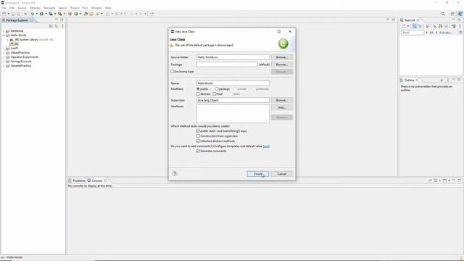464x261 pixels.
Task: Click the 'here' templates configuration link
Action: click(266, 146)
